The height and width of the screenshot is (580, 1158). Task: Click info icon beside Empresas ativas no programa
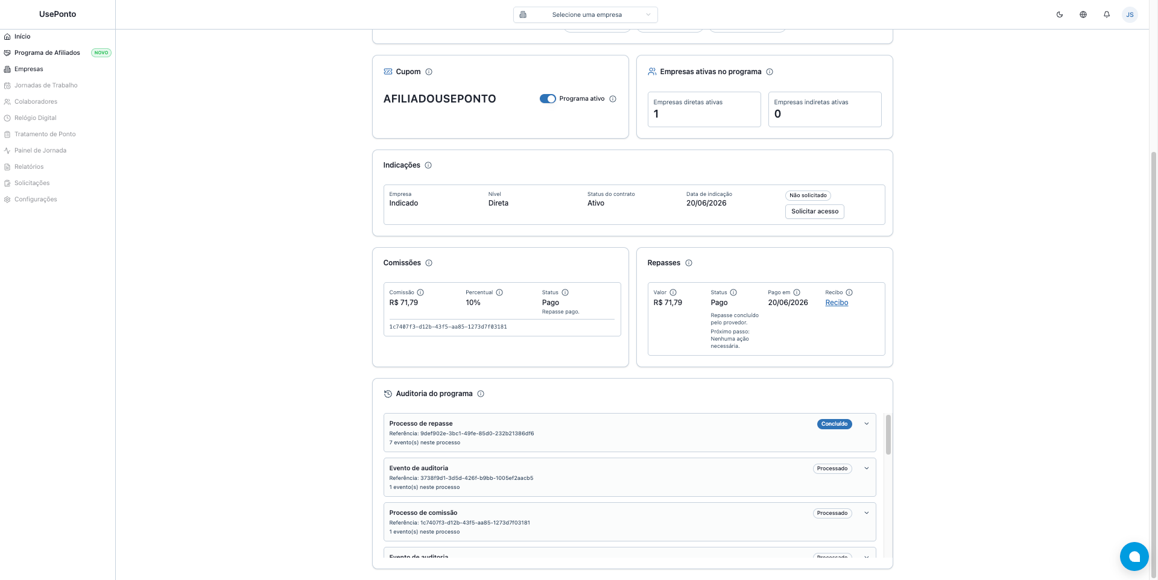[770, 72]
